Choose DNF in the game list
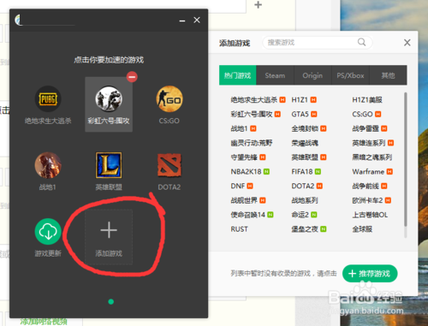This screenshot has height=326, width=428. click(238, 186)
